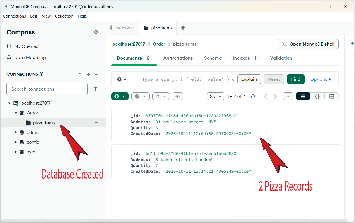Go to previous page of documents

point(265,96)
